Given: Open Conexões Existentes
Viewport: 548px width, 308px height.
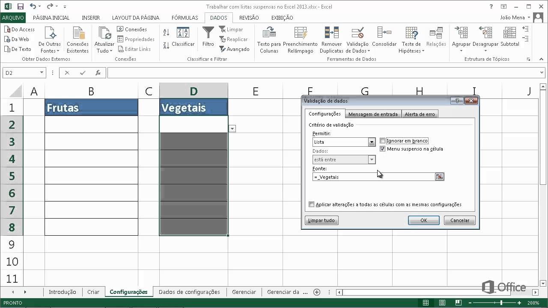Looking at the screenshot, I should [x=77, y=40].
